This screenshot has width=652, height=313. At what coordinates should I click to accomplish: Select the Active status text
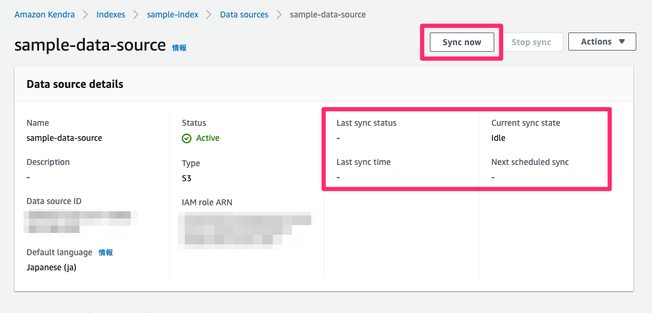click(x=208, y=138)
